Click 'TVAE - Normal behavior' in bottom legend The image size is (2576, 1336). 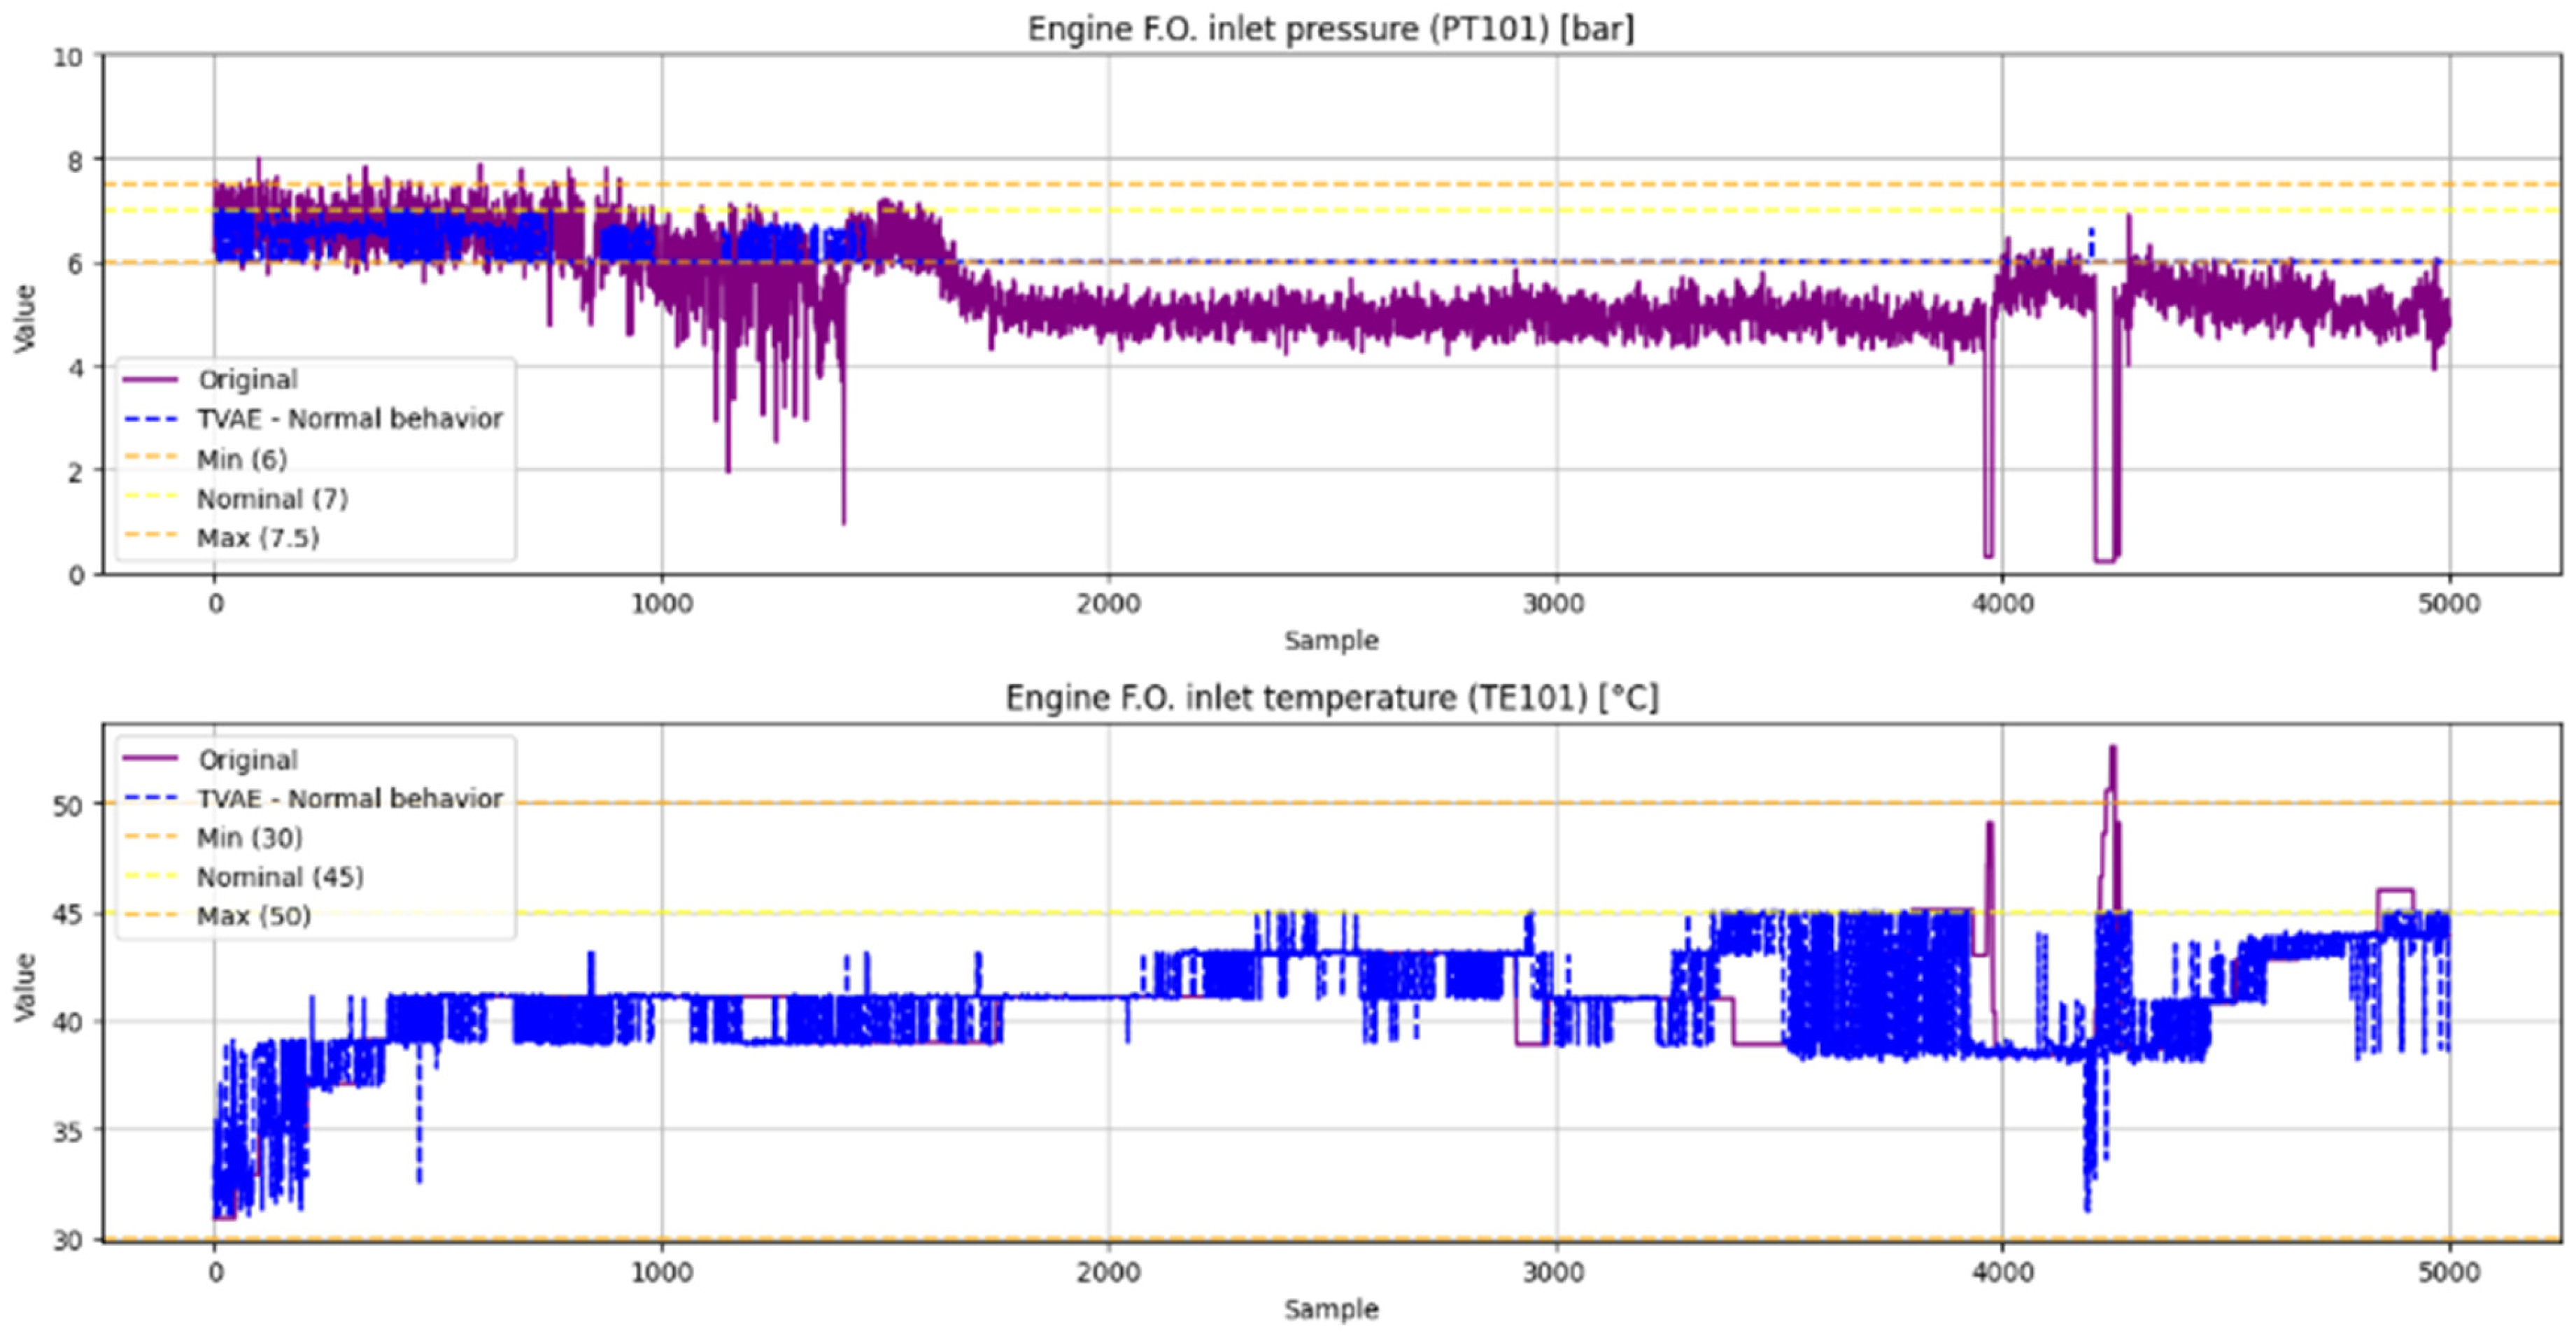pyautogui.click(x=349, y=799)
